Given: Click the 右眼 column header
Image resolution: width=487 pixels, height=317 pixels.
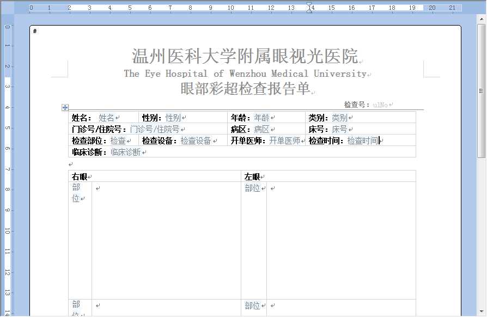Looking at the screenshot, I should click(x=80, y=176).
